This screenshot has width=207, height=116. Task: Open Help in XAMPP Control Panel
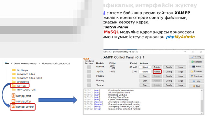[196, 81]
